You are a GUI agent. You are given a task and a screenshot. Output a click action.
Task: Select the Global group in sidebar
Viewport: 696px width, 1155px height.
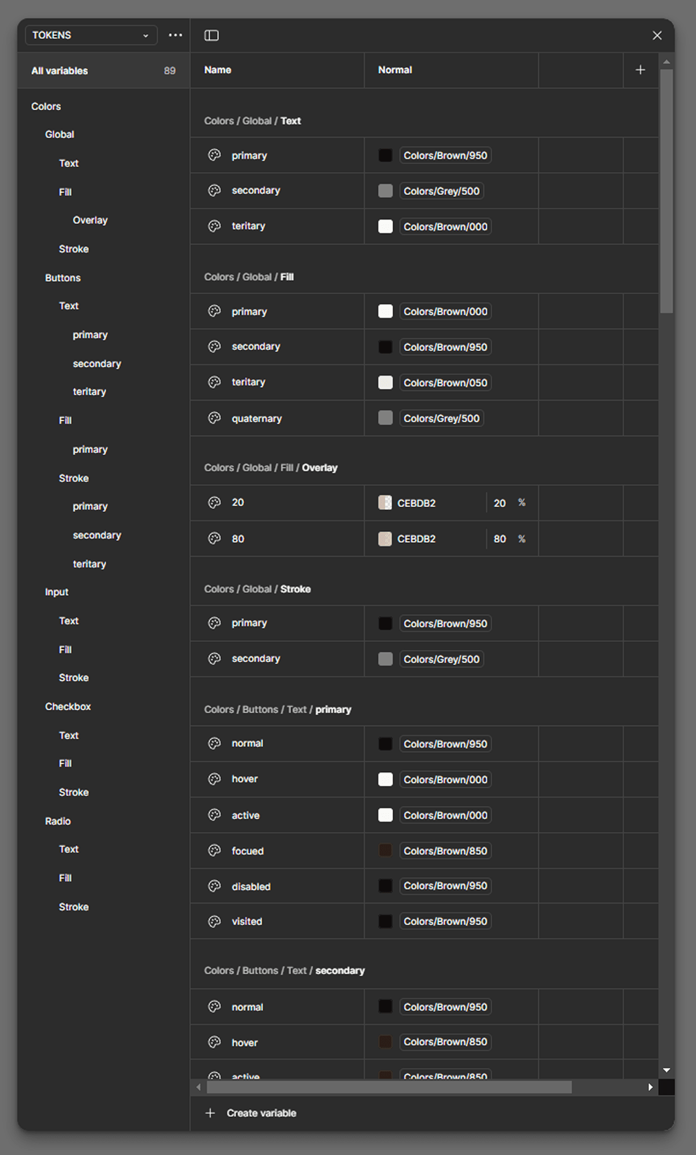tap(60, 134)
